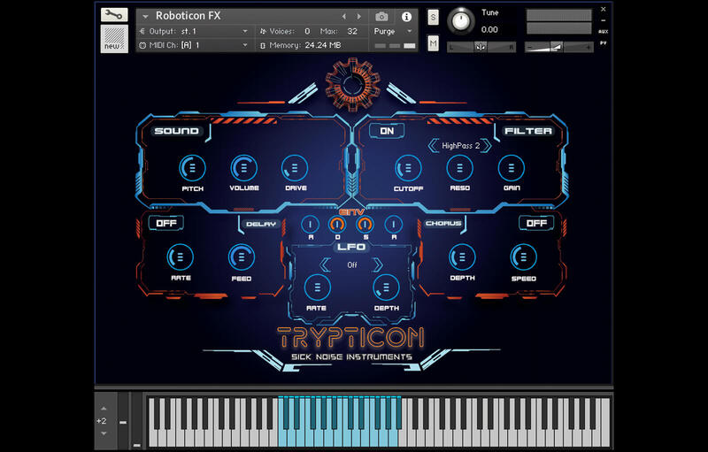Select previous LFO type arrow
The image size is (708, 452).
point(324,264)
